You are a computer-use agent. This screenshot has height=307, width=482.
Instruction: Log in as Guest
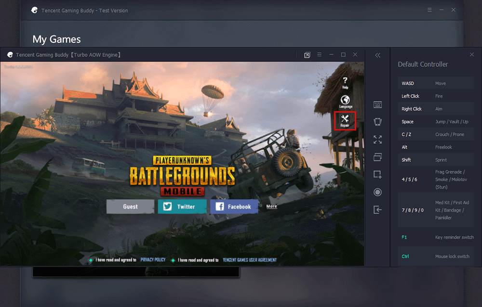[130, 206]
